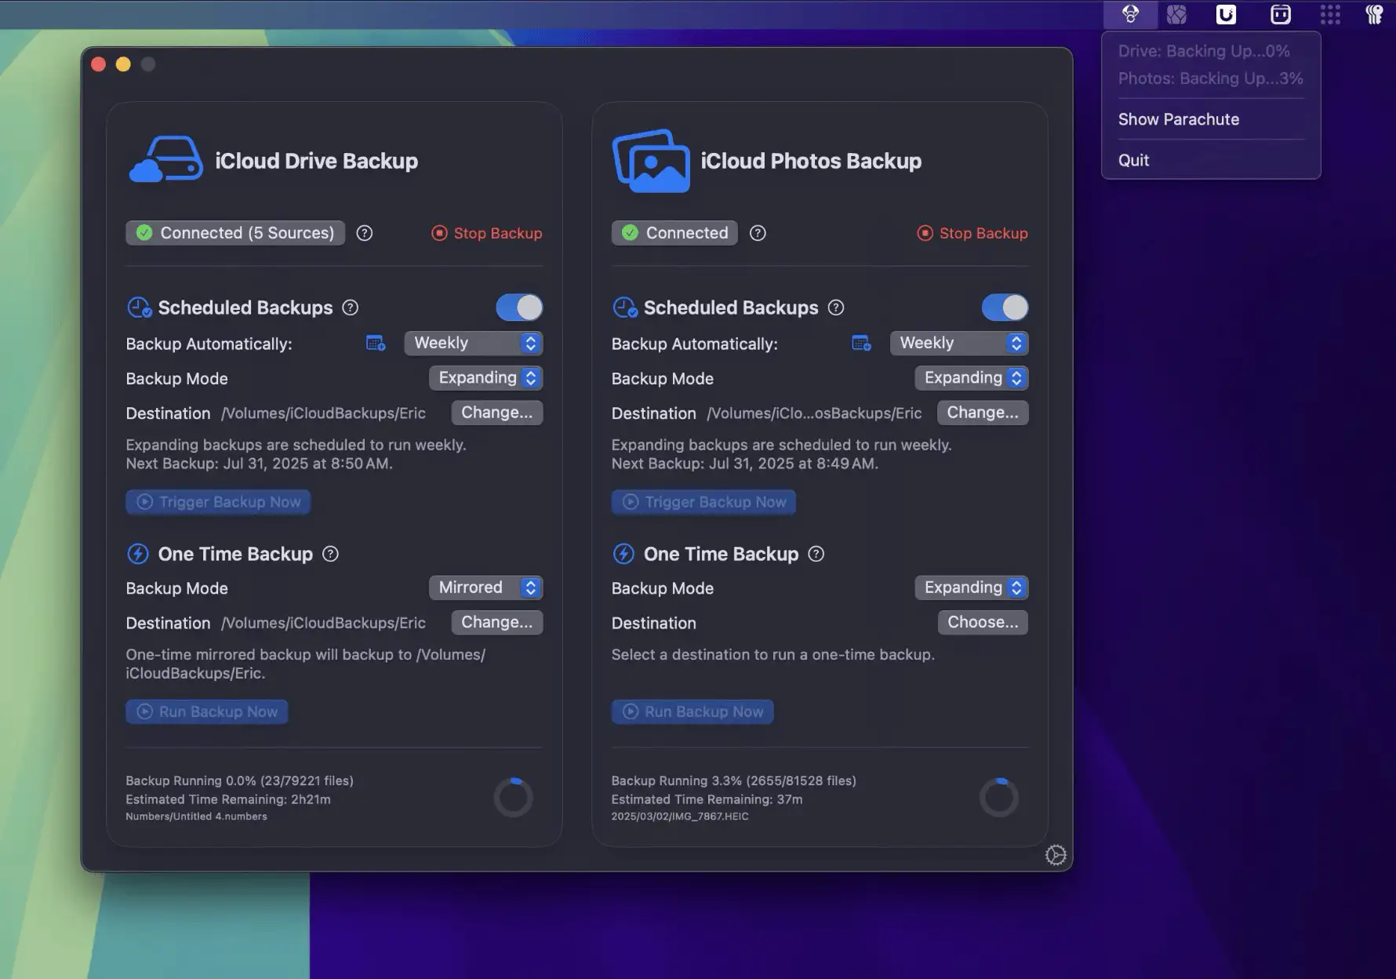
Task: Click Photos Trigger Backup Now button
Action: point(703,502)
